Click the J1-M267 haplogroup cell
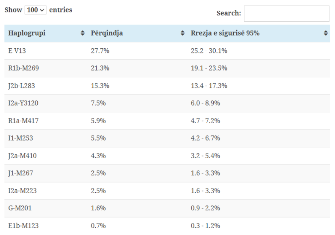 [21, 173]
